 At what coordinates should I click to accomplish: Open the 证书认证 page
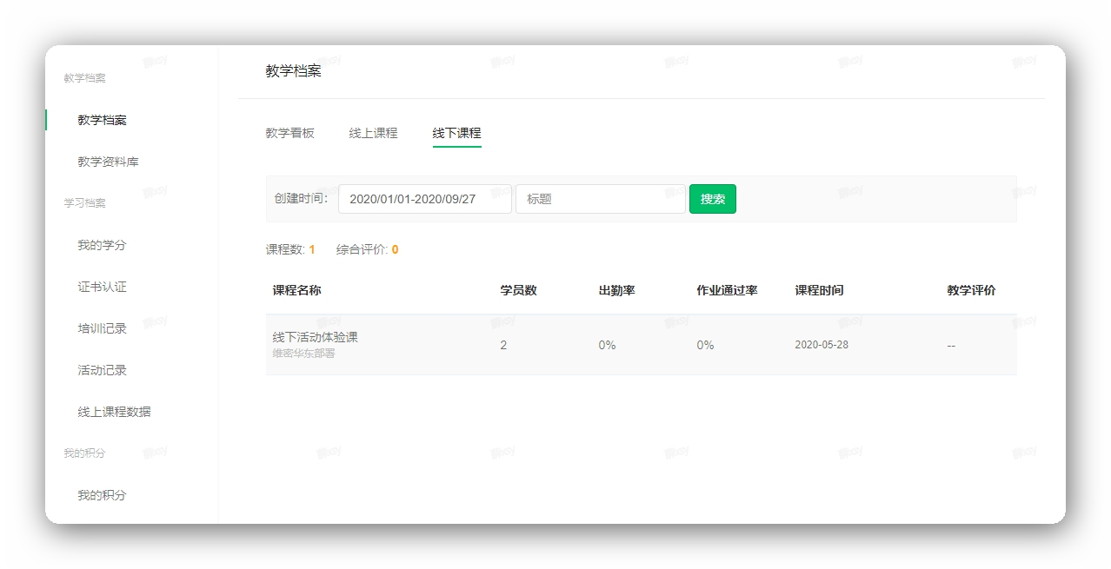tap(102, 287)
